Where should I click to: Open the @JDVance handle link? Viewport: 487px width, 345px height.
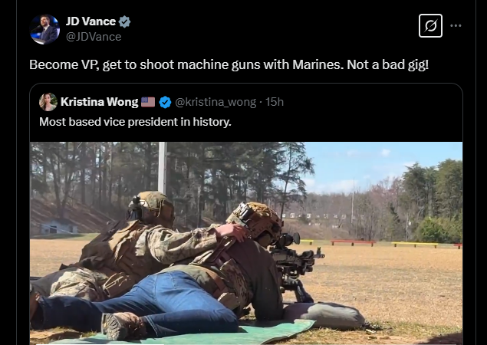click(x=94, y=37)
